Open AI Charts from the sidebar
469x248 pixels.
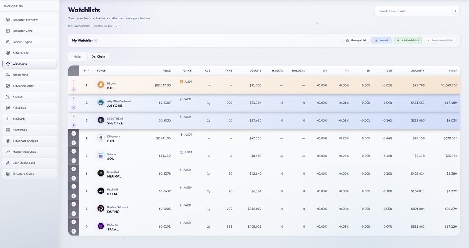[x=18, y=118]
